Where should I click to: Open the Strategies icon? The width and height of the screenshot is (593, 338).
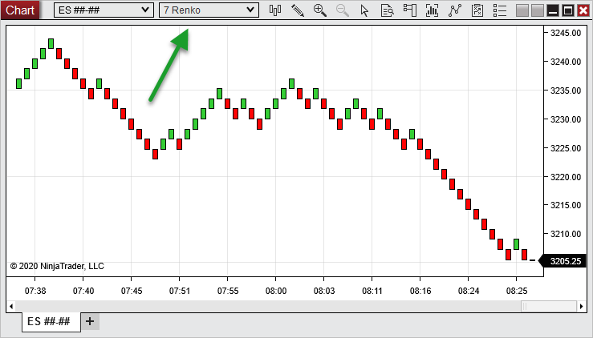tap(477, 10)
